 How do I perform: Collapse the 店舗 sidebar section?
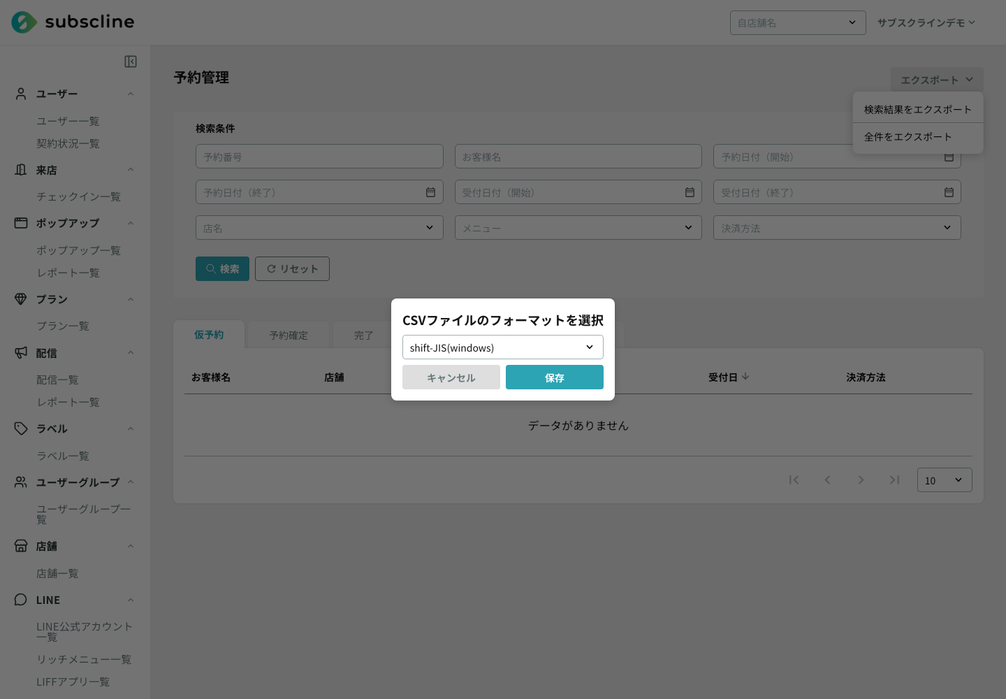pyautogui.click(x=131, y=546)
